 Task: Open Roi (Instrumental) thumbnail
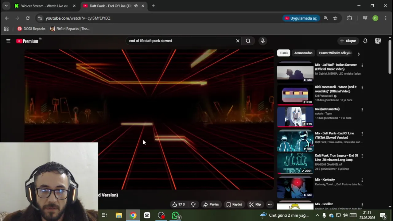tap(295, 117)
